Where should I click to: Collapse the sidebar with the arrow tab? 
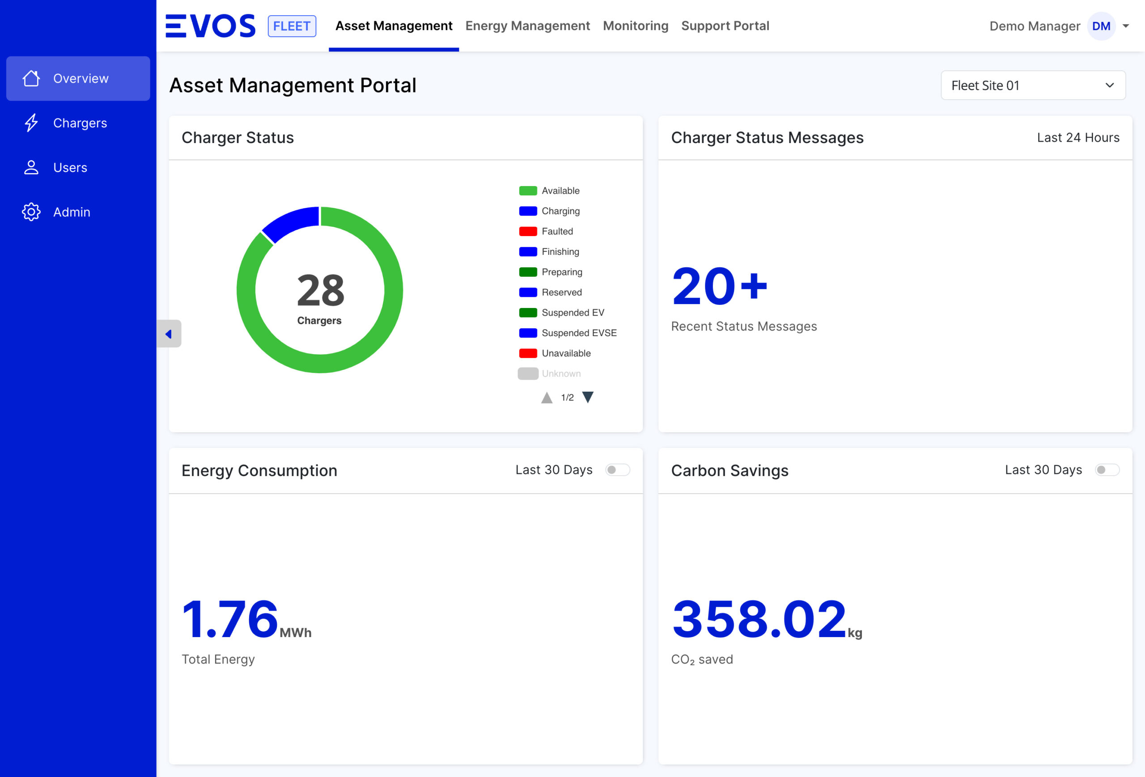tap(170, 334)
